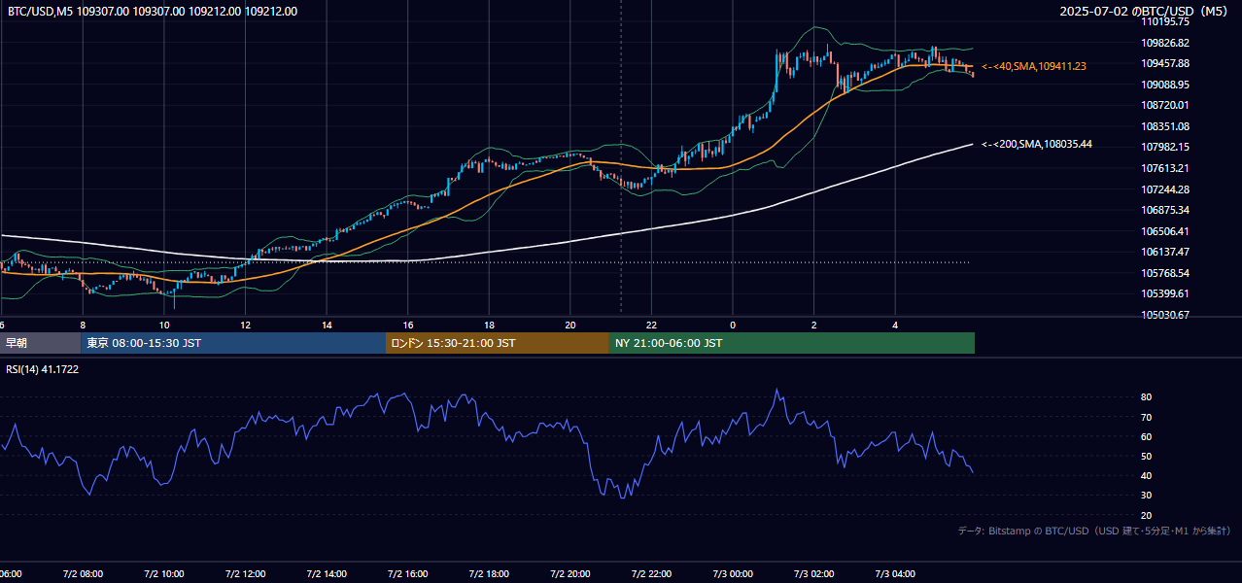Click the Bitstamp data source attribution text
1242x583 pixels.
tap(1094, 531)
